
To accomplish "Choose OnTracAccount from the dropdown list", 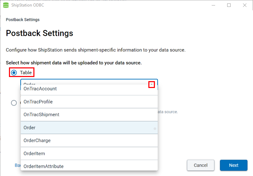I will (x=89, y=89).
